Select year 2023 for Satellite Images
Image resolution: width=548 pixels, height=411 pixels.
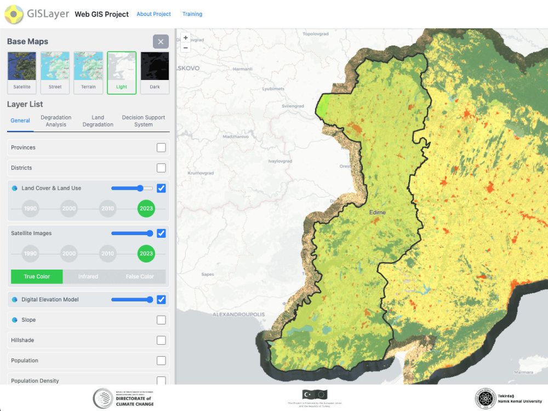[x=146, y=253]
